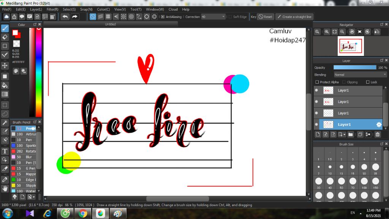The width and height of the screenshot is (389, 219).
Task: Pick brush size 70 preset
Action: (353, 182)
